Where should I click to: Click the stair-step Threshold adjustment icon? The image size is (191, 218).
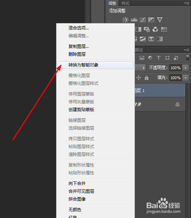point(143,39)
